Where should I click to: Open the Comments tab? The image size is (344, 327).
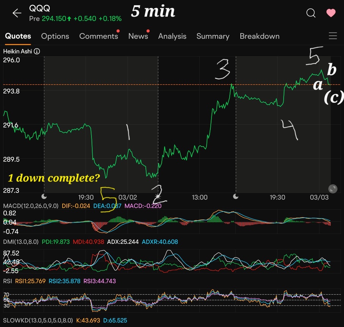pos(99,36)
